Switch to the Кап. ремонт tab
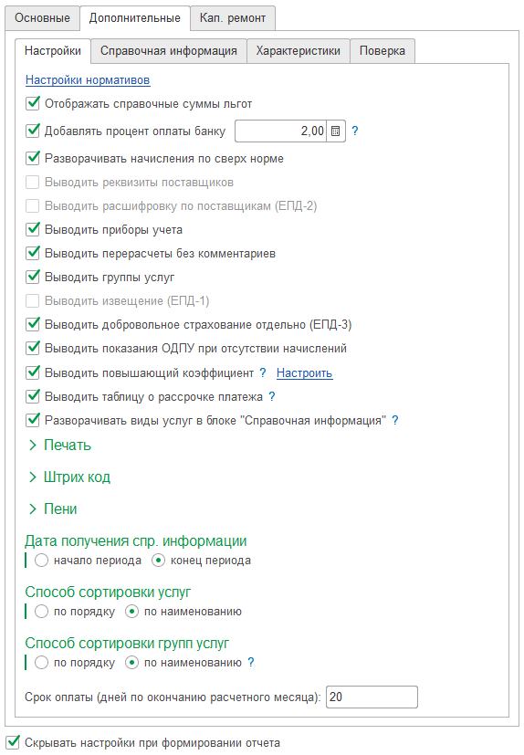The height and width of the screenshot is (755, 524). point(233,18)
